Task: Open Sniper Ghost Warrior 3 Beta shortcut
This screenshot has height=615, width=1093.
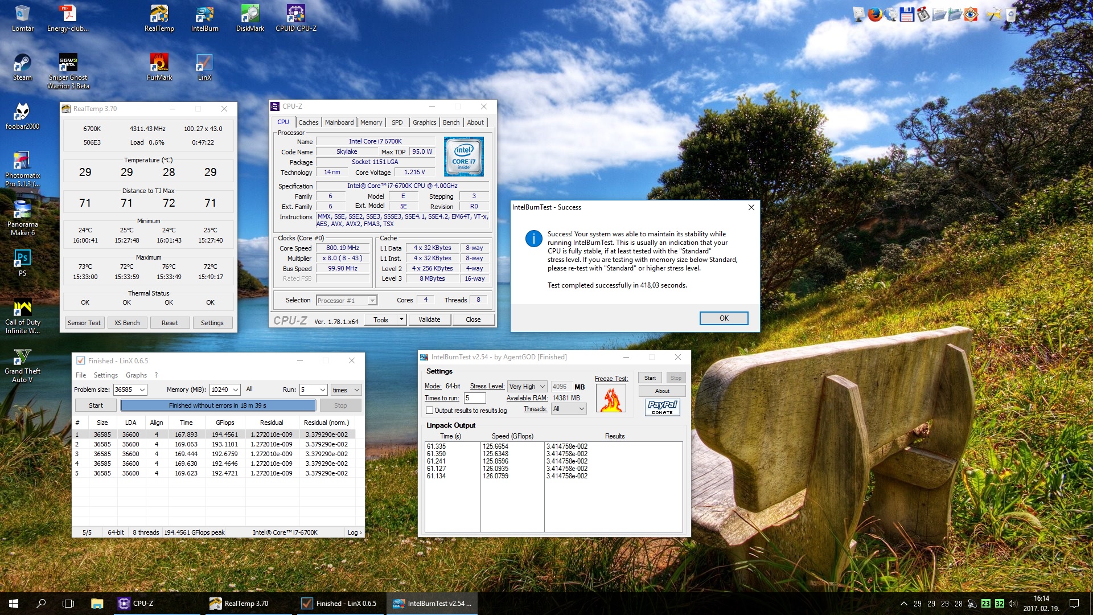Action: (68, 71)
